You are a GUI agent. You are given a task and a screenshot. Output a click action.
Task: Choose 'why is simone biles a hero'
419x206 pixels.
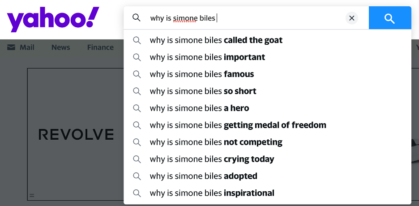(x=199, y=108)
